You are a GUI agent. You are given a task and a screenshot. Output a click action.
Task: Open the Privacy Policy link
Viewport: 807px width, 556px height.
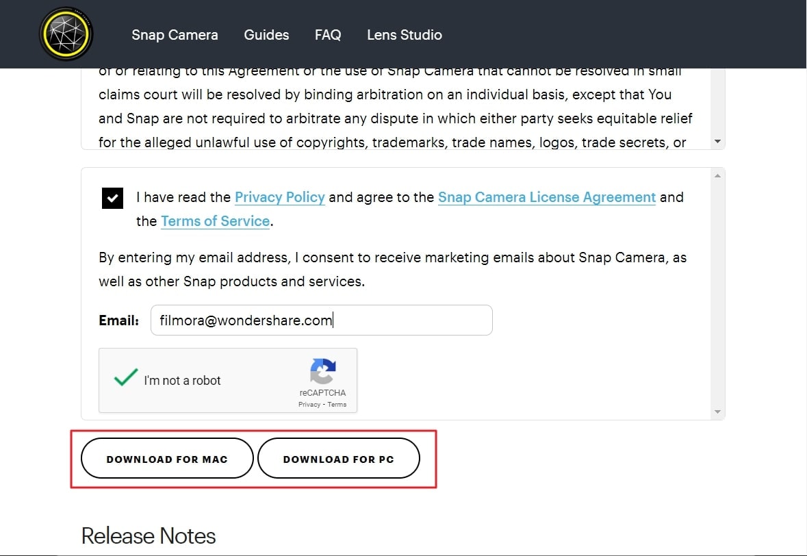click(279, 197)
